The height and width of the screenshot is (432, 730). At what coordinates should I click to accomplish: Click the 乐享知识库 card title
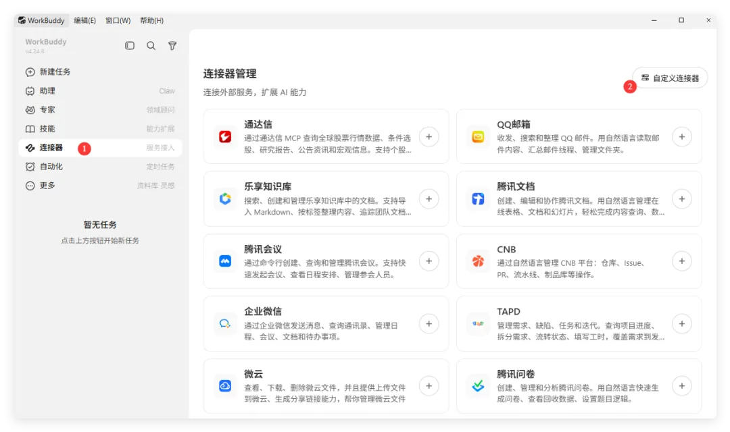point(268,186)
